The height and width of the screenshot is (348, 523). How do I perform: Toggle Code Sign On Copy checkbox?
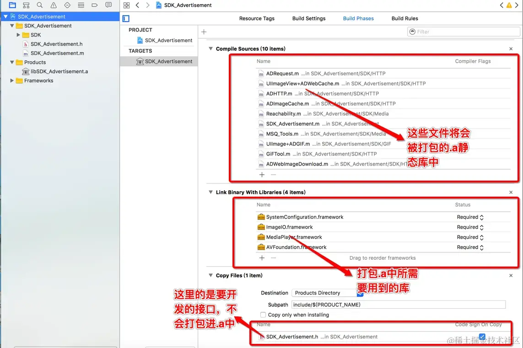(x=482, y=336)
